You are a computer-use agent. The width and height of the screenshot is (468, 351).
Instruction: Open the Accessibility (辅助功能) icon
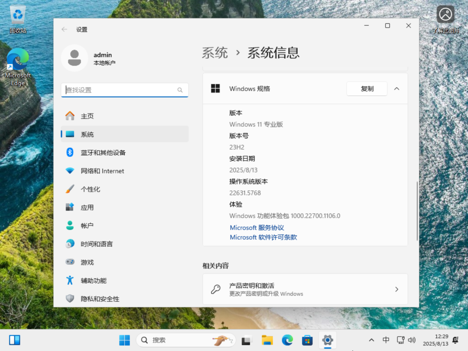point(70,280)
